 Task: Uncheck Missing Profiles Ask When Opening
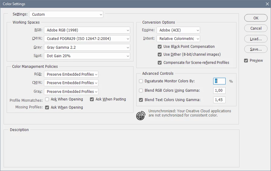point(47,107)
